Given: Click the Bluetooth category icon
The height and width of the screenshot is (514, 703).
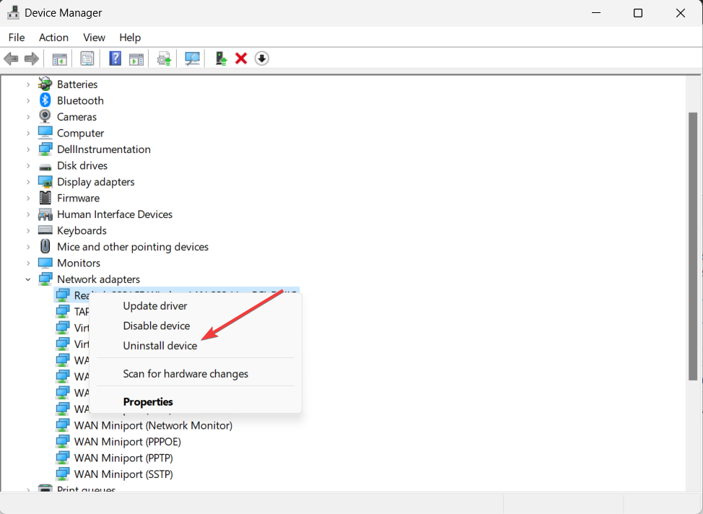Looking at the screenshot, I should click(45, 100).
